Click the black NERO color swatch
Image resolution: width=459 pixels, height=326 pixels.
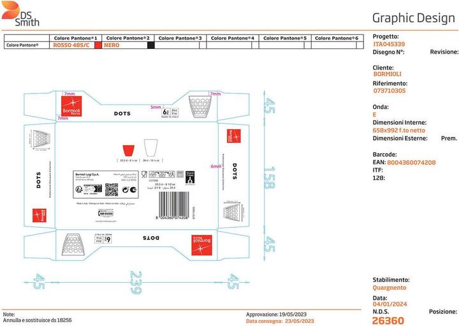coord(150,45)
